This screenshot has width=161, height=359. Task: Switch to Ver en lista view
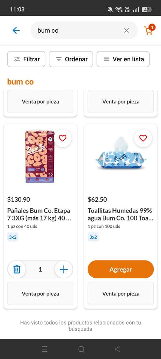[x=123, y=59]
